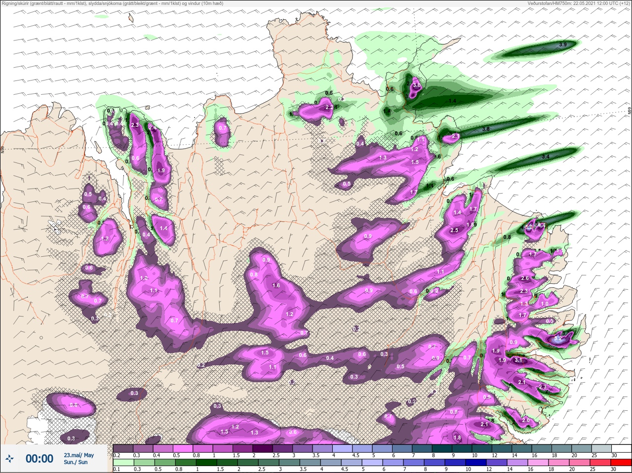
Task: Click the 'Sun./ Sun' weekday label
Action: pos(76,462)
